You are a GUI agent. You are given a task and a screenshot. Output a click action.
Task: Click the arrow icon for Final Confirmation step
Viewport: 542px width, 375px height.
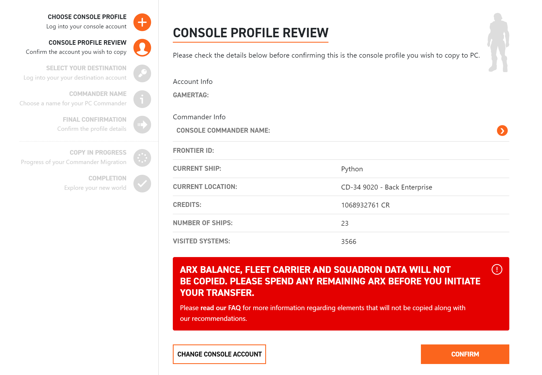(x=142, y=125)
